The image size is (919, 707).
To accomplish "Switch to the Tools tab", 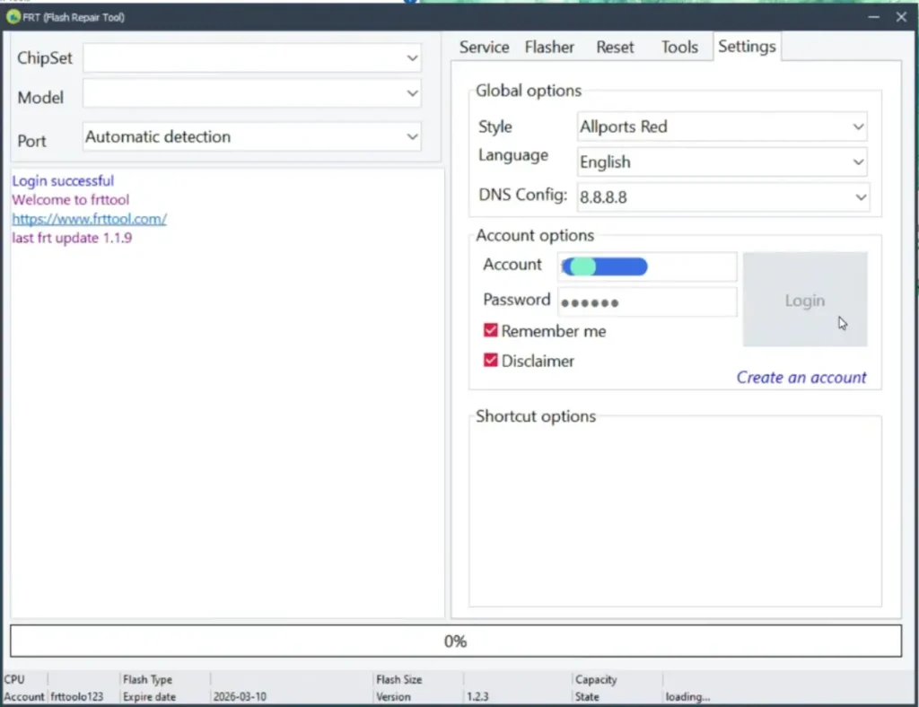I will click(680, 47).
